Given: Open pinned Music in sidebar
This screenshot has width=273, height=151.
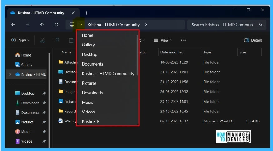Looking at the screenshot, I should (23, 132).
